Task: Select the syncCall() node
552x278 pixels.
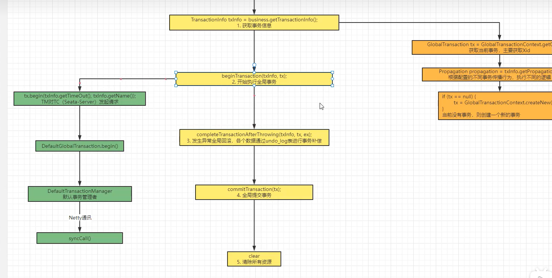Action: (80, 238)
